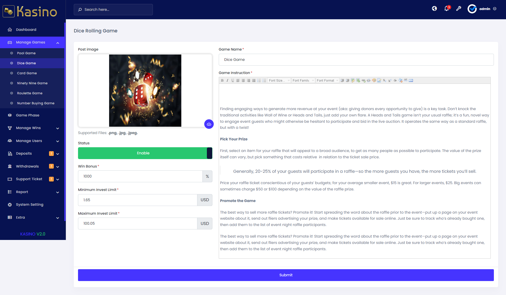
Task: Toggle the Enable status switch
Action: [145, 153]
